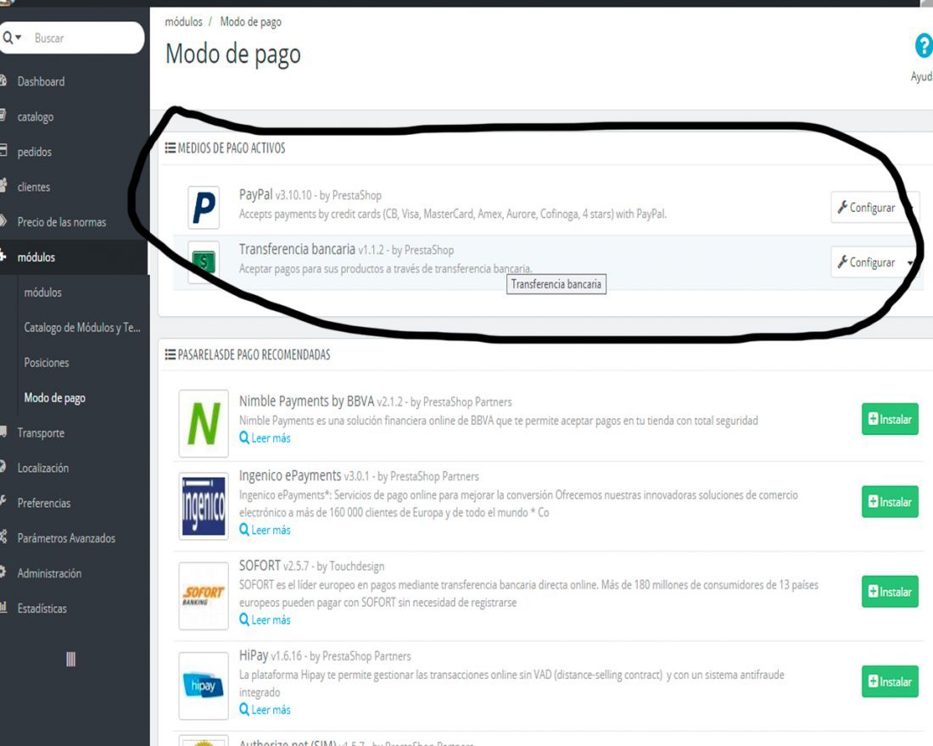
Task: Install Ingenico ePayments module
Action: tap(890, 502)
